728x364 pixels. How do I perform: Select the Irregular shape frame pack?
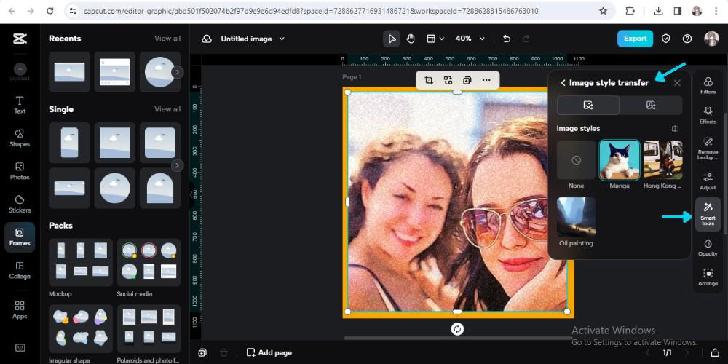[x=81, y=329]
